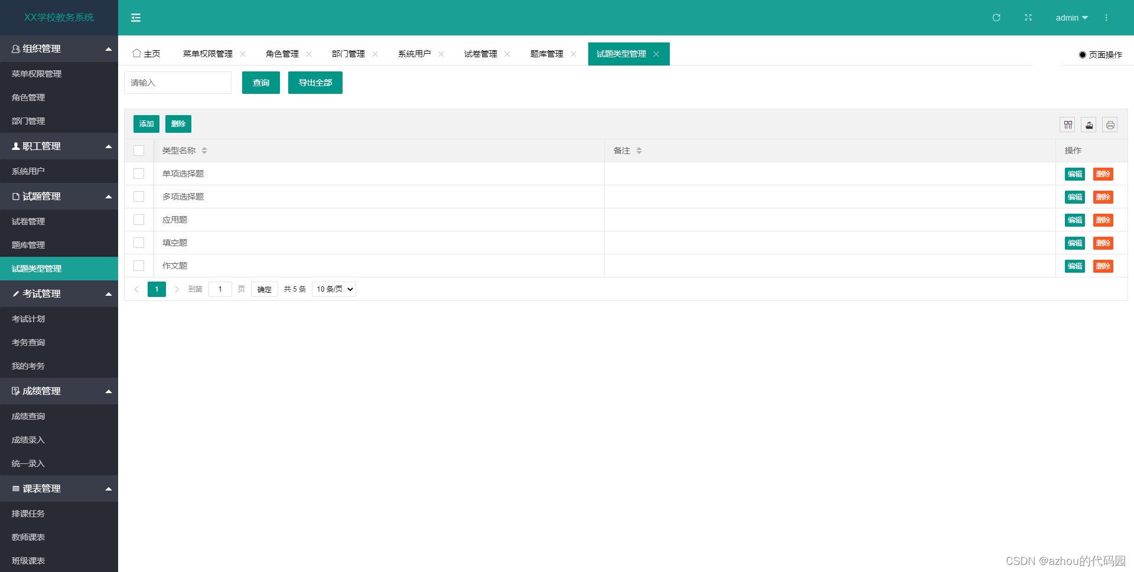1134x572 pixels.
Task: Collapse the sidebar with the menu toggle icon
Action: coord(136,18)
